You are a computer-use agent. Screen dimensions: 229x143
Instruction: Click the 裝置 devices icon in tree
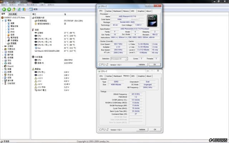(5, 69)
